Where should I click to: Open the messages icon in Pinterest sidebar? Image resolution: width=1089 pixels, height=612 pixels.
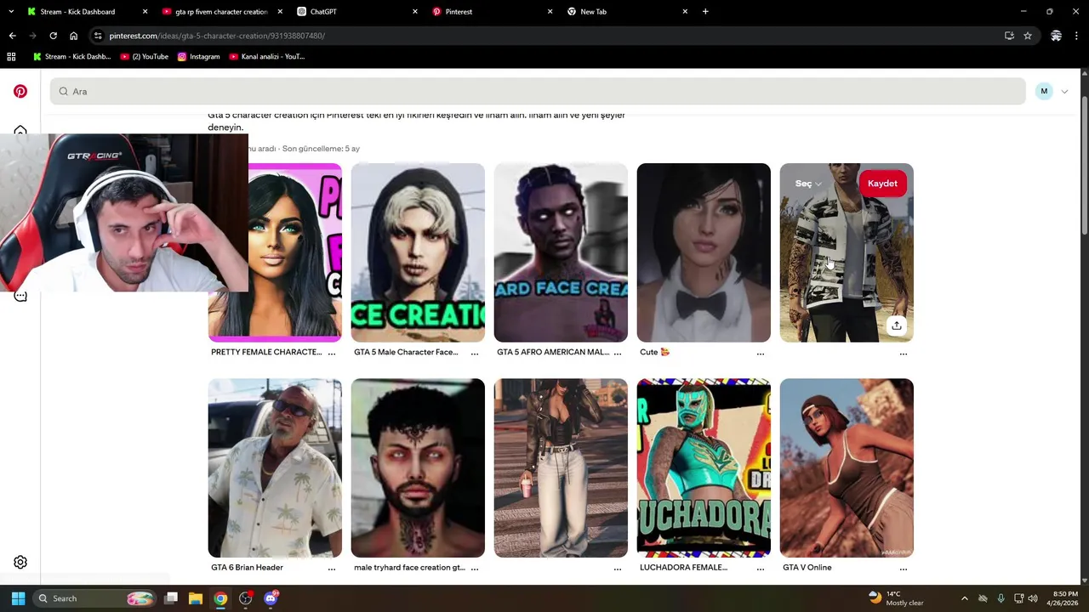pyautogui.click(x=20, y=296)
